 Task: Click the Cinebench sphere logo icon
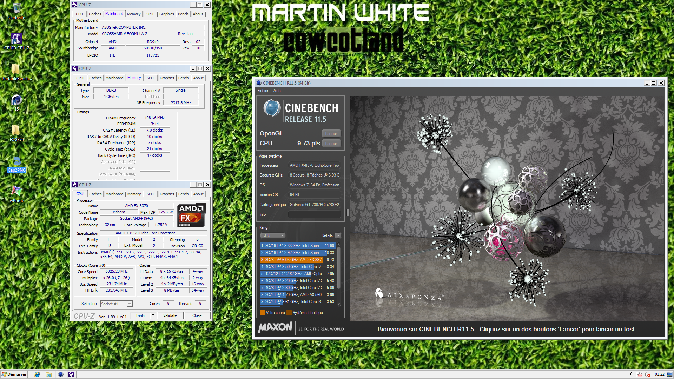[272, 108]
